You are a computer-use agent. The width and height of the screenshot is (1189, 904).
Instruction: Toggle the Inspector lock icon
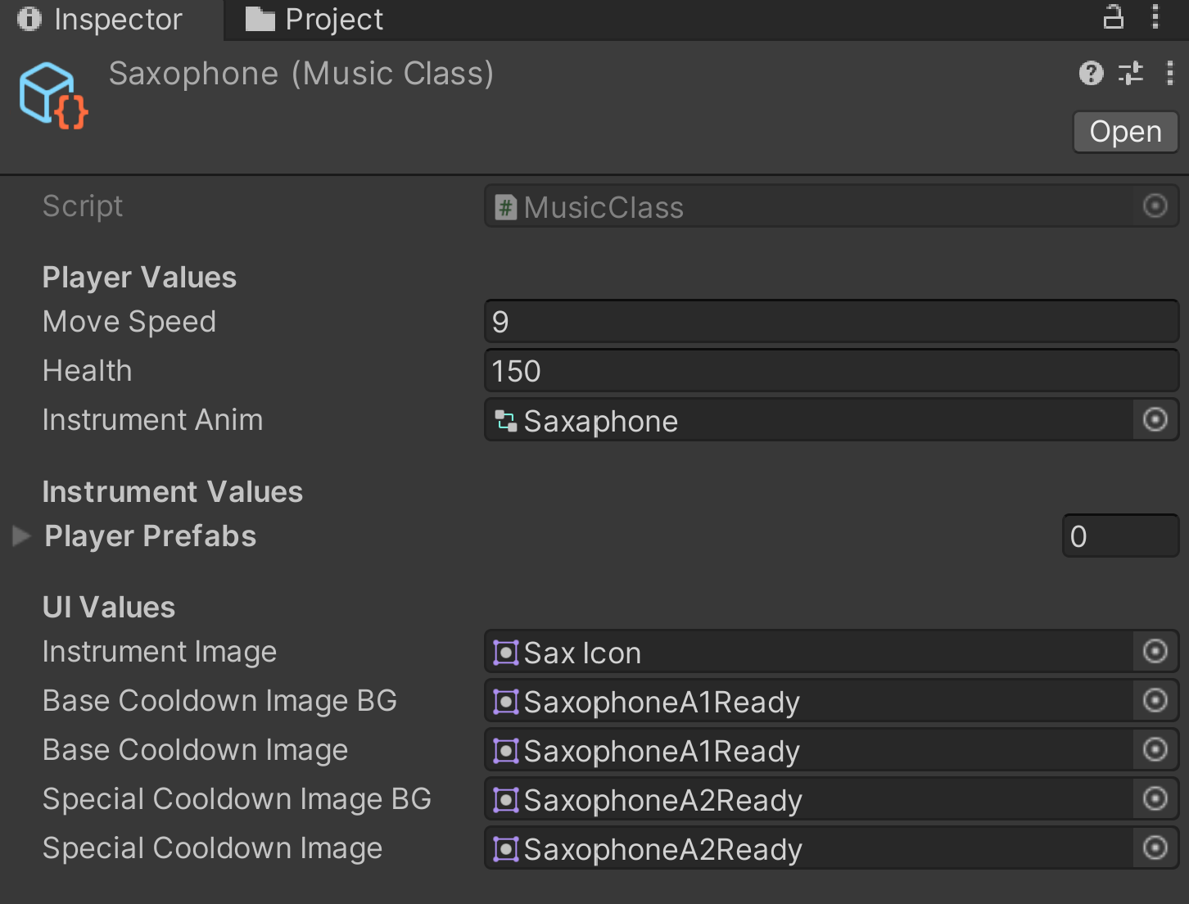pos(1114,16)
